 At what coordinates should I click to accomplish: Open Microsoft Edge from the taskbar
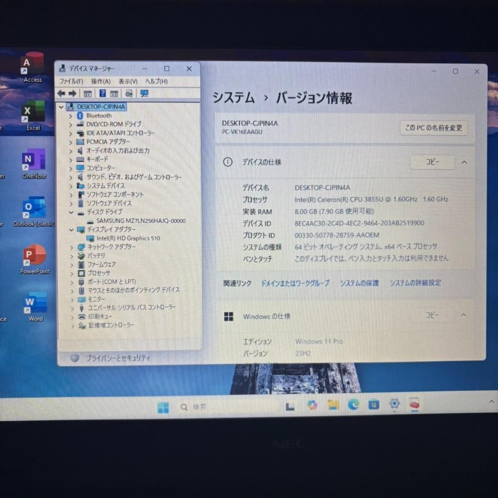point(353,405)
